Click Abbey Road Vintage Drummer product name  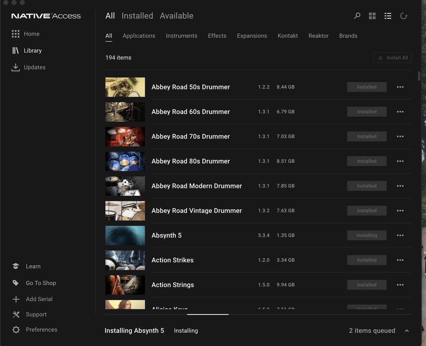coord(197,211)
